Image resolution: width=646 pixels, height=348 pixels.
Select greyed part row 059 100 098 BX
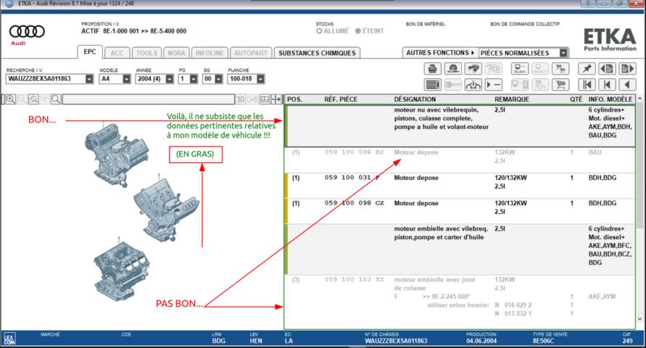pos(460,160)
